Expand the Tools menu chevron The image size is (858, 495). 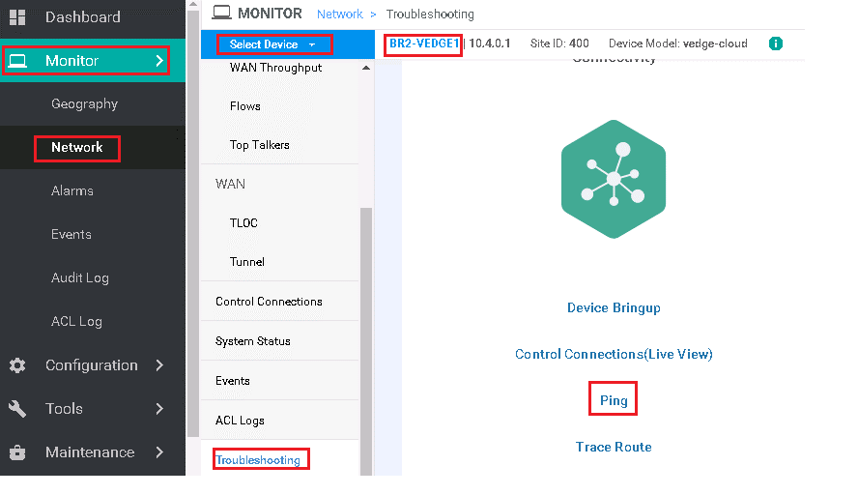click(x=159, y=409)
